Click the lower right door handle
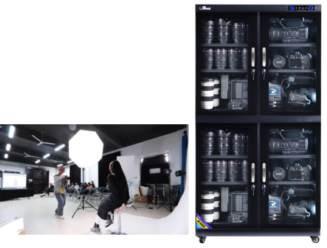Screen dimensions: 327x248 pyautogui.click(x=264, y=172)
